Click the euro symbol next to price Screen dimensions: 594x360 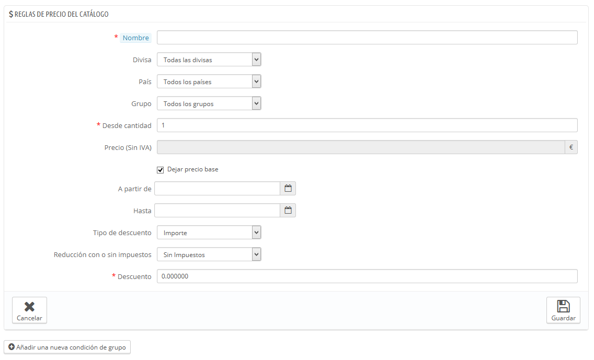pyautogui.click(x=572, y=147)
